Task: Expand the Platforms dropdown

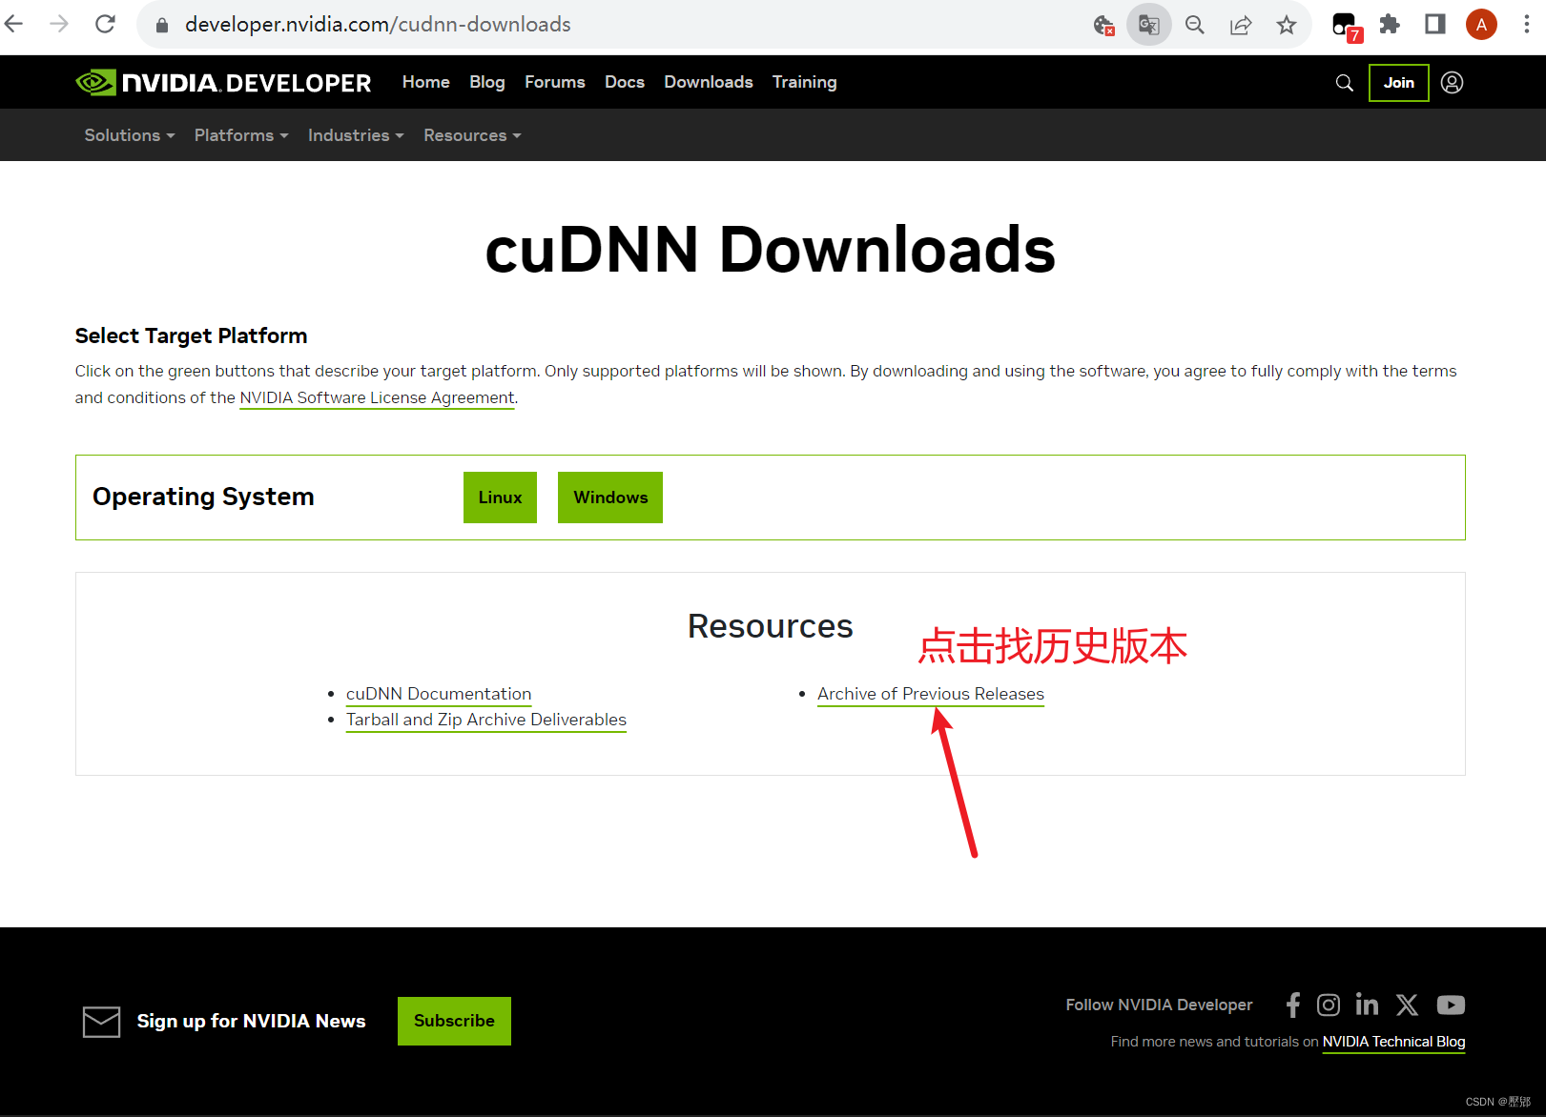Action: 240,135
